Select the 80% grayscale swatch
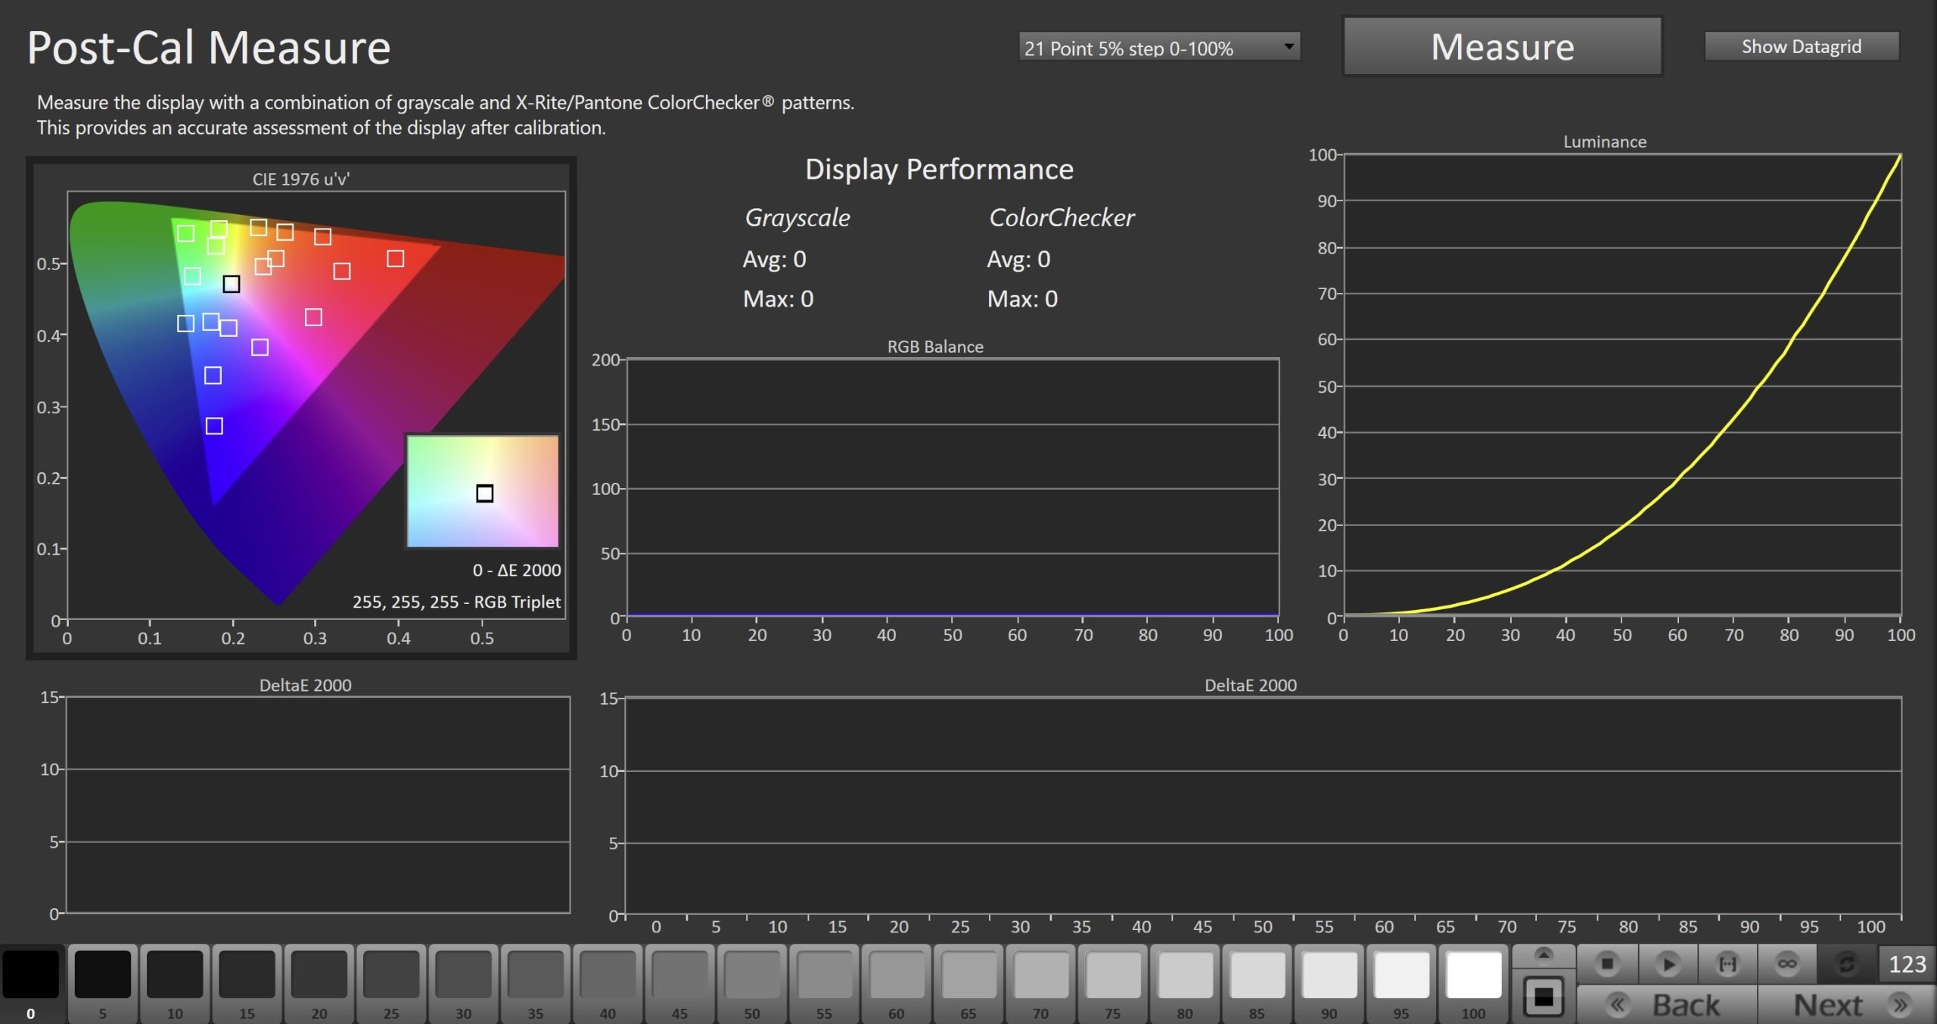Image resolution: width=1937 pixels, height=1024 pixels. tap(1185, 984)
